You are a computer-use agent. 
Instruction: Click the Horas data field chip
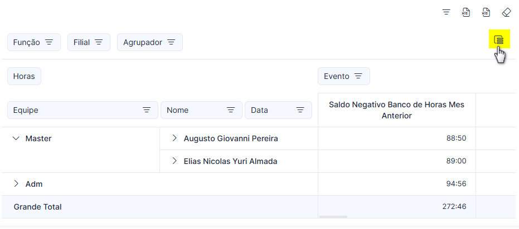[24, 76]
